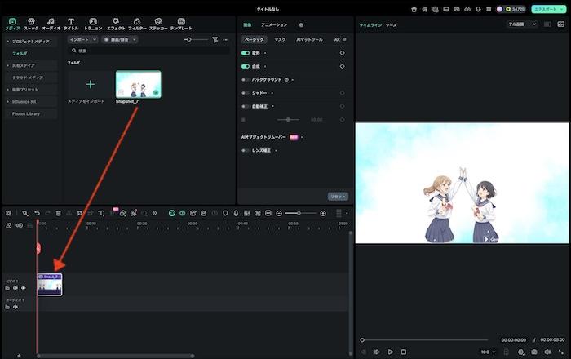Image resolution: width=571 pixels, height=359 pixels.
Task: Switch to ソース (Source) preview tab
Action: (391, 25)
